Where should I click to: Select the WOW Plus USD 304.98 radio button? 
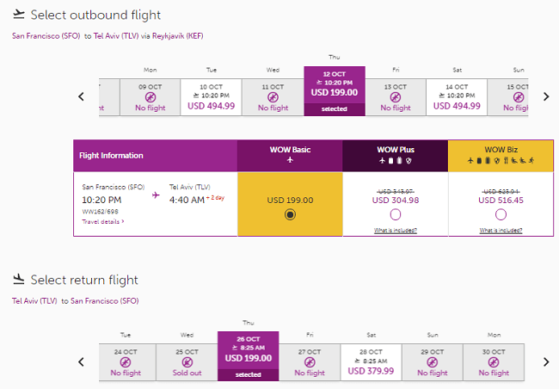click(396, 214)
